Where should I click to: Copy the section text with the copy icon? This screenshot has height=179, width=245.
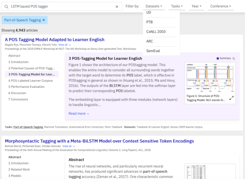(x=234, y=59)
